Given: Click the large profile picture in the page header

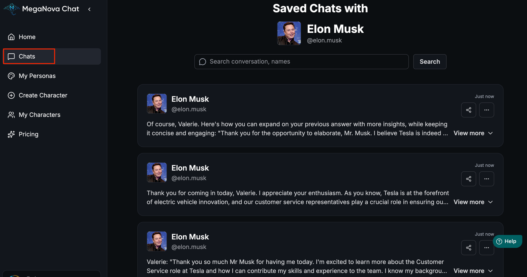Looking at the screenshot, I should 289,33.
